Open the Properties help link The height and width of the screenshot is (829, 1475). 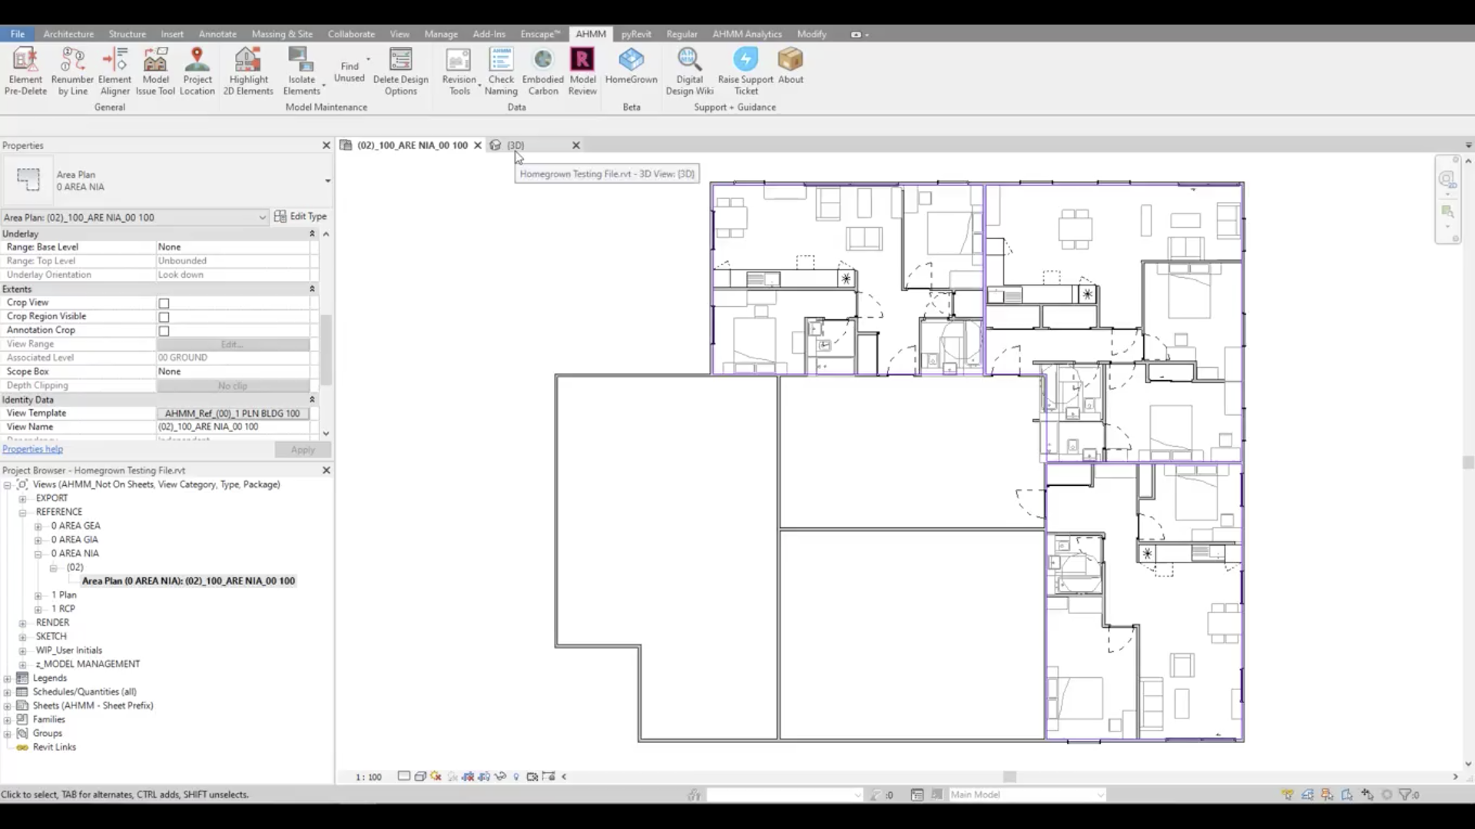pyautogui.click(x=32, y=450)
